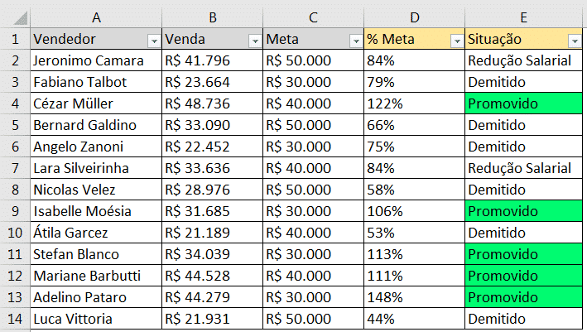The image size is (587, 332).
Task: Select Demitido cell for Átila Garcez
Action: [525, 233]
